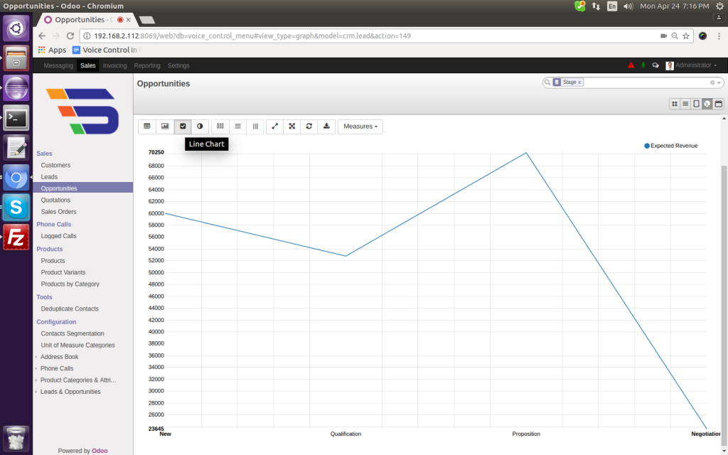This screenshot has width=728, height=455.
Task: Select the bar chart mode icon
Action: (165, 127)
